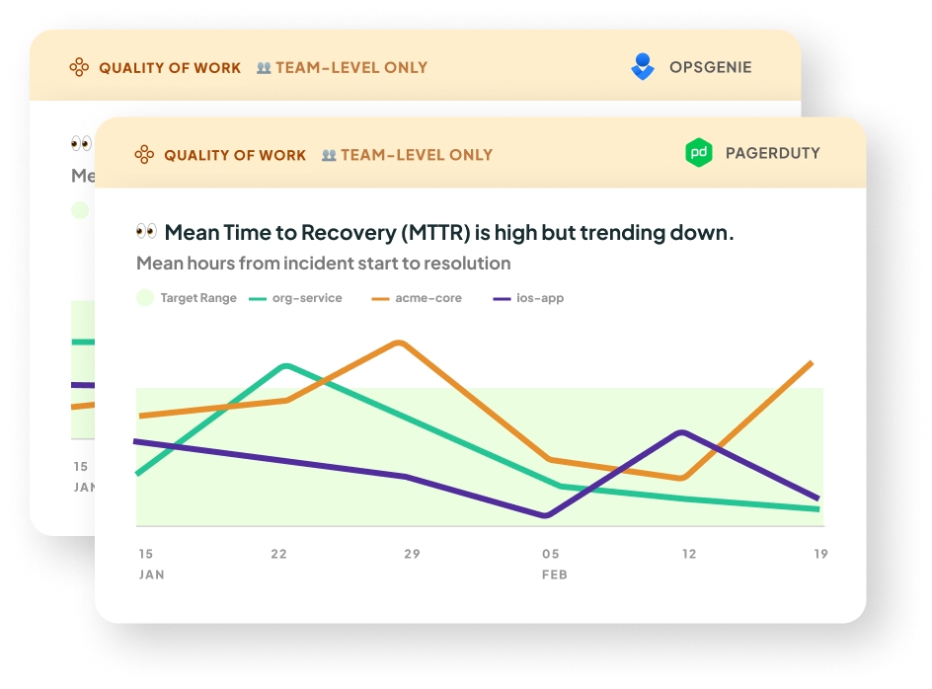Click the team-level people icon on the PagerDuty card

click(329, 155)
